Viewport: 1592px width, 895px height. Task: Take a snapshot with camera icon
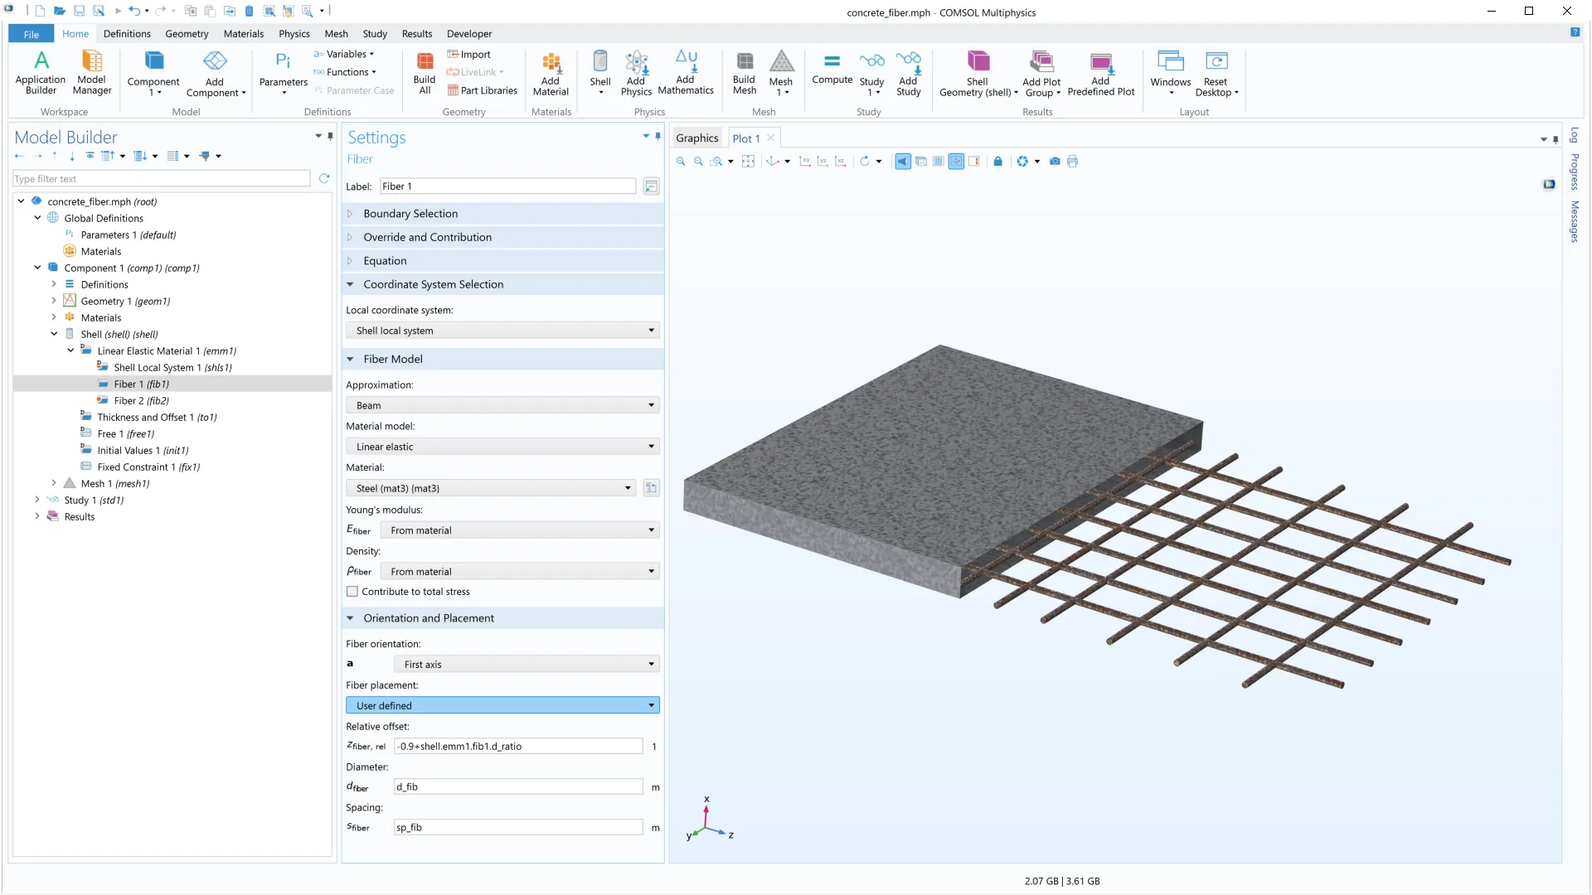click(1055, 162)
